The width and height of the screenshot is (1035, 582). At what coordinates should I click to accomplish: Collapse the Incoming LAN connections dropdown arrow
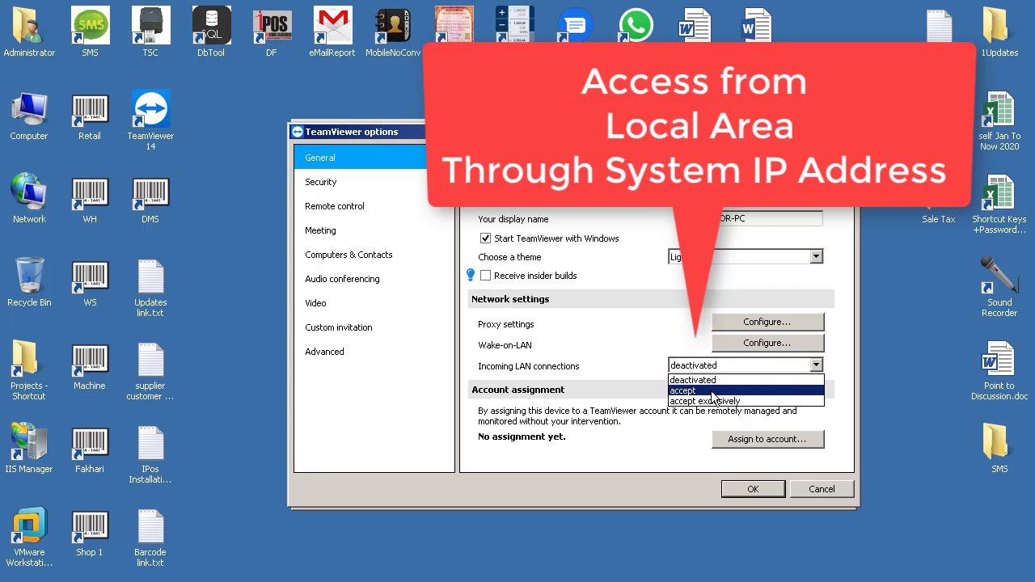click(x=816, y=365)
